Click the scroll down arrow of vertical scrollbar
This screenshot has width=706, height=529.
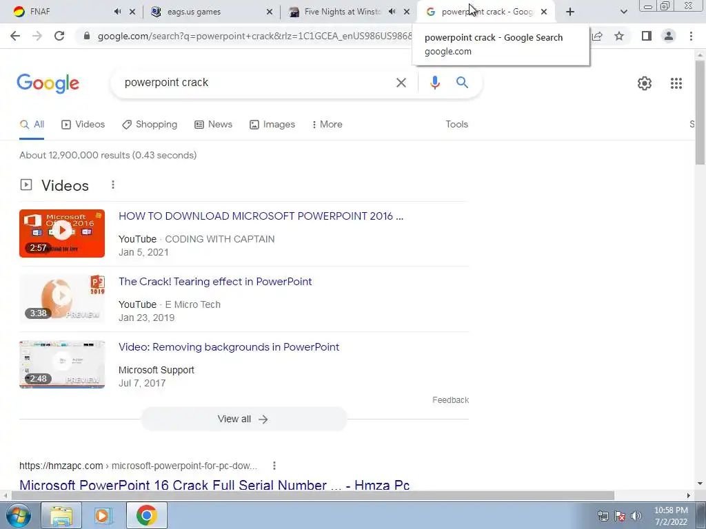[700, 484]
